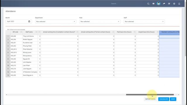Open Unpaid leave time column menu
Image resolution: width=187 pixels, height=105 pixels.
[x=157, y=32]
